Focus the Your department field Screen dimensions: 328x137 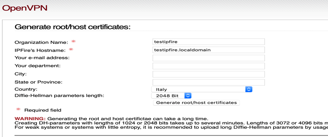point(209,66)
